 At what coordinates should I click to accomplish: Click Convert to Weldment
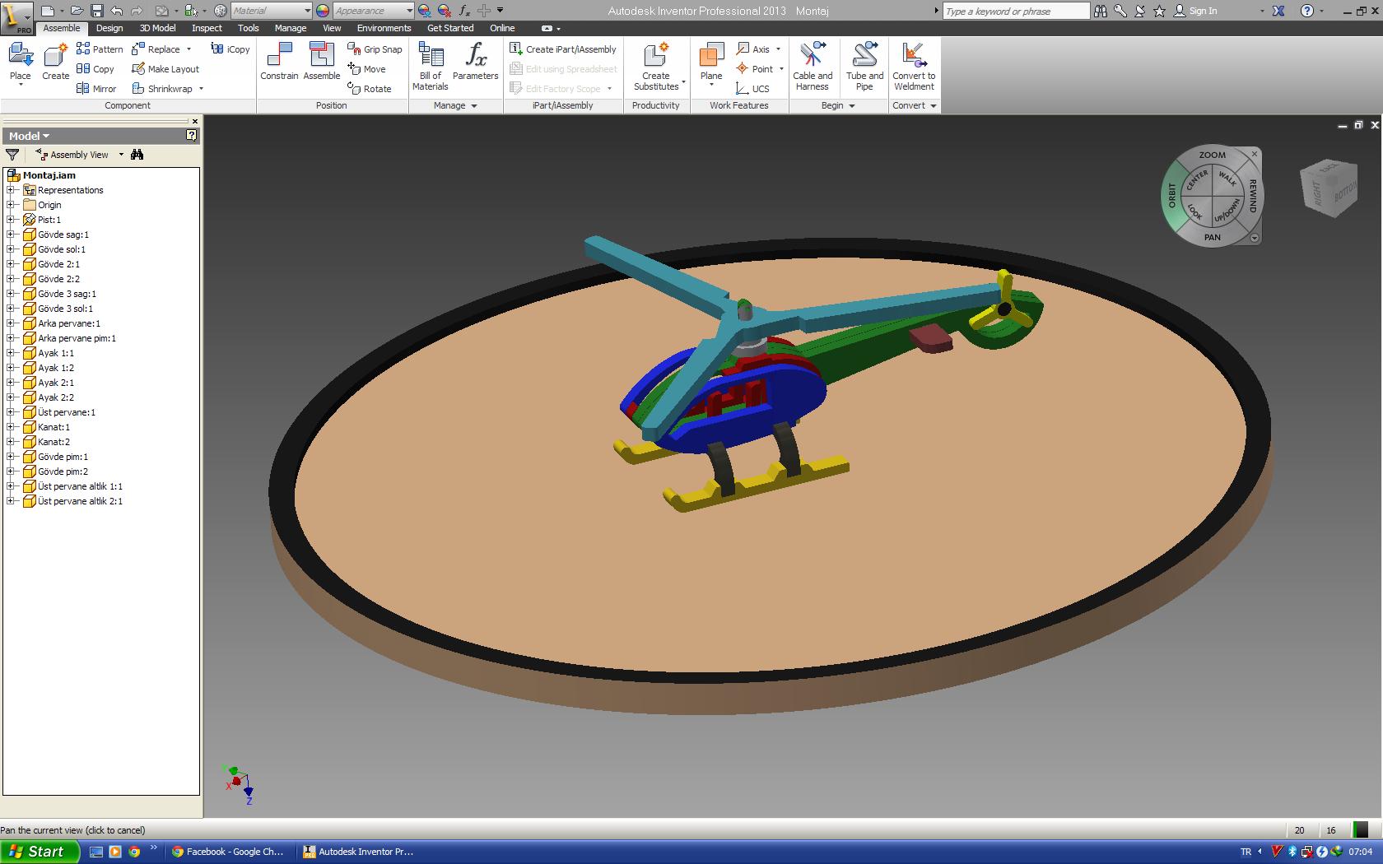pyautogui.click(x=914, y=66)
